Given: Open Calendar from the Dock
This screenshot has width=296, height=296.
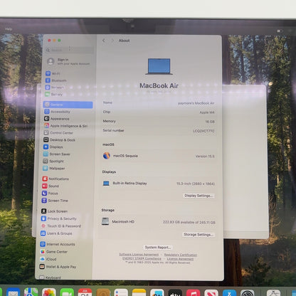Looking at the screenshot, I should [x=85, y=292].
